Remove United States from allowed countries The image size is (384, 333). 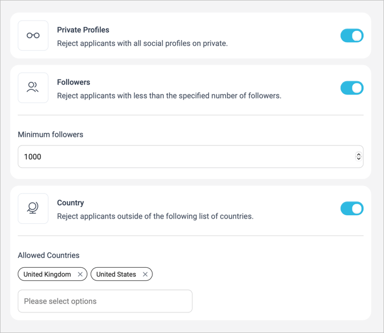[145, 275]
